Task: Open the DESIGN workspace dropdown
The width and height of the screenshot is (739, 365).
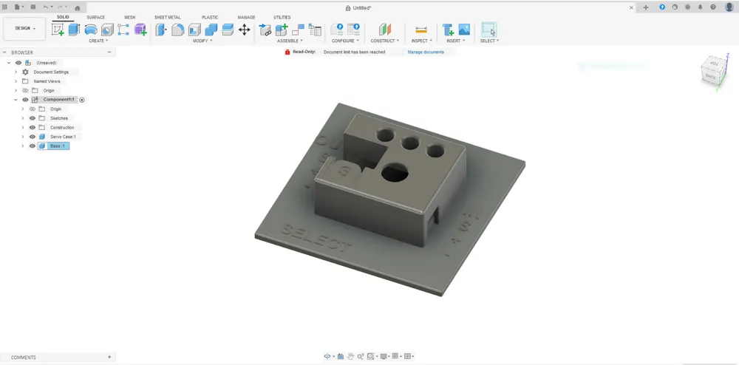Action: tap(24, 29)
